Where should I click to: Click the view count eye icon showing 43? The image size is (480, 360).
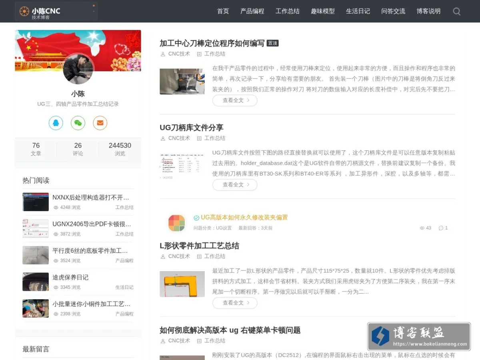pyautogui.click(x=422, y=228)
